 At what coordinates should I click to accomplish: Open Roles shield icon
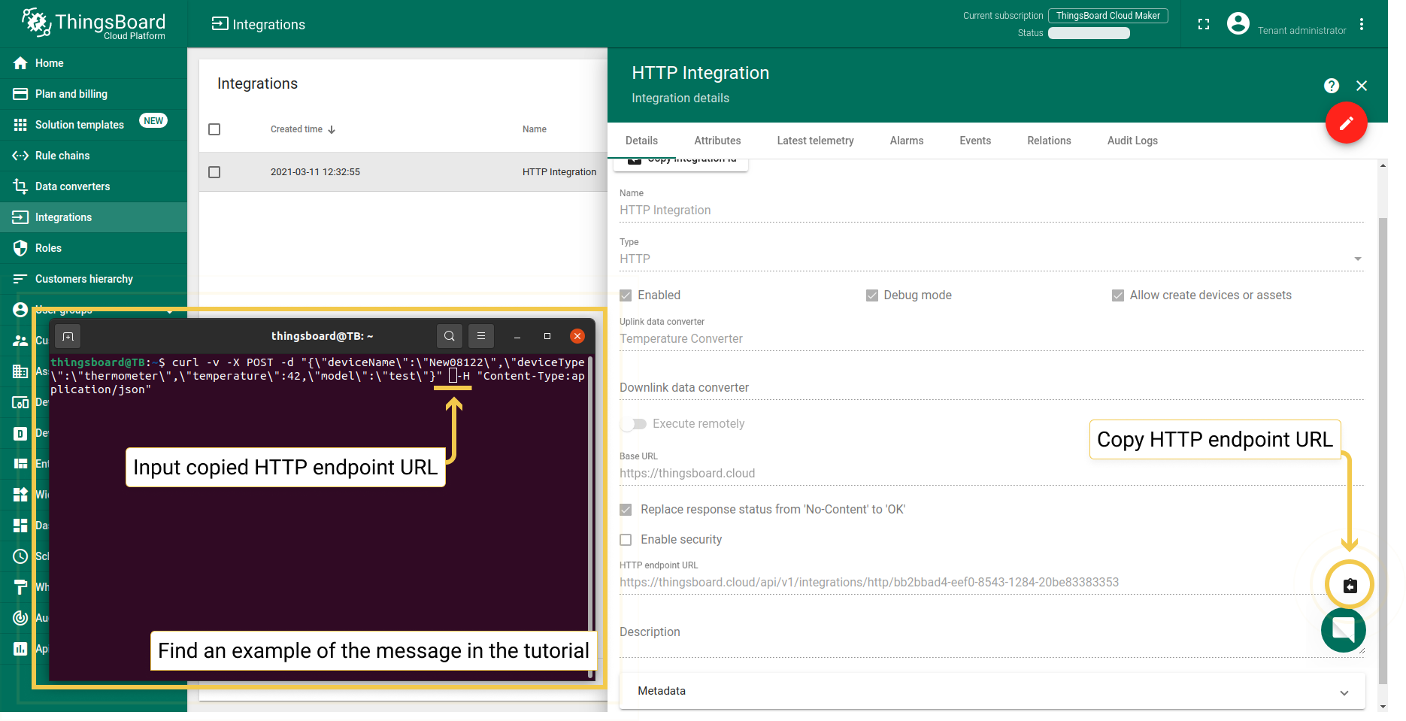click(x=20, y=248)
